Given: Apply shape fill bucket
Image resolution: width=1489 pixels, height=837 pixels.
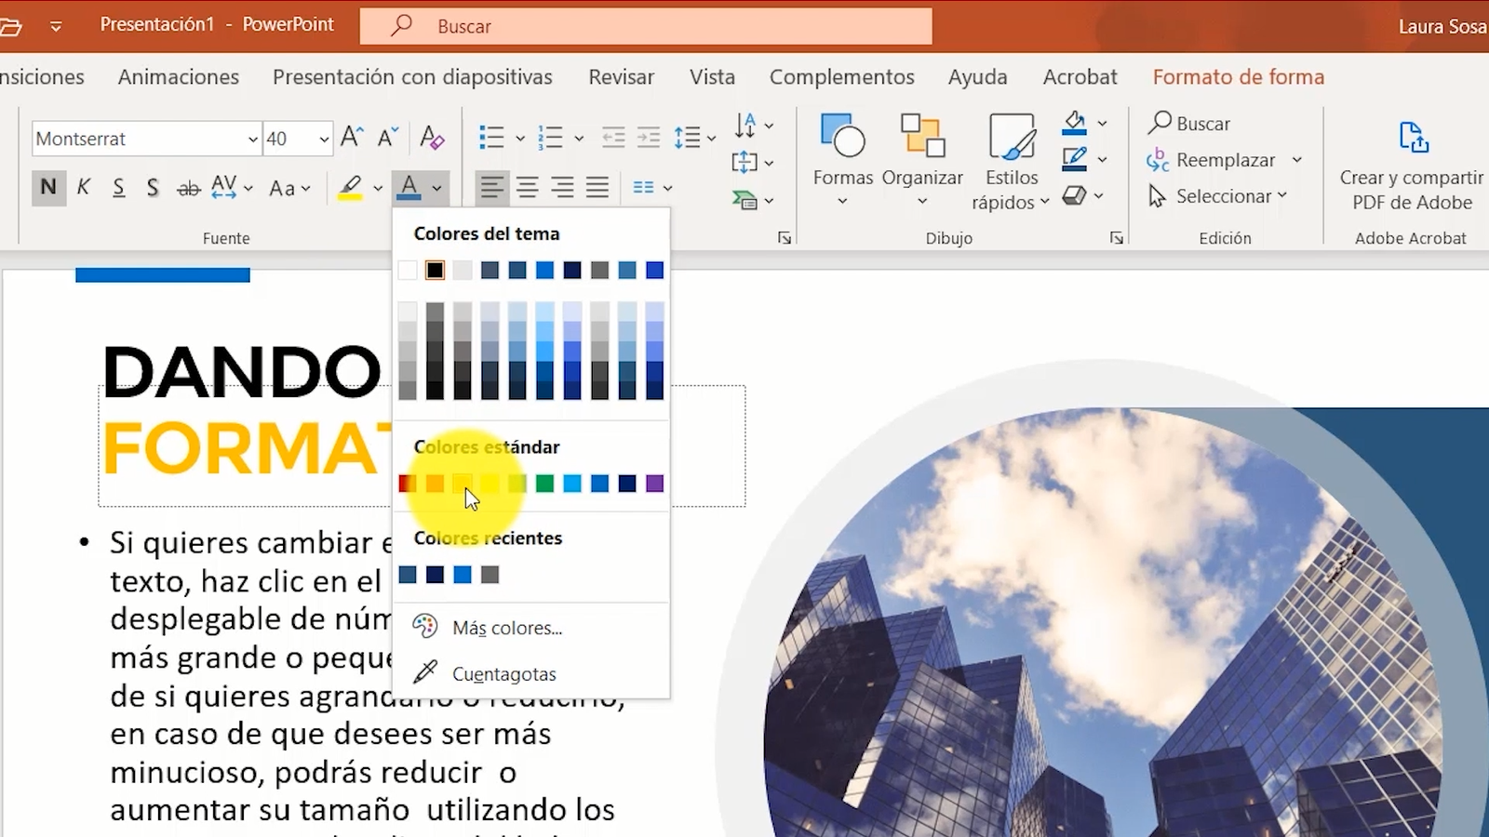Looking at the screenshot, I should point(1075,123).
